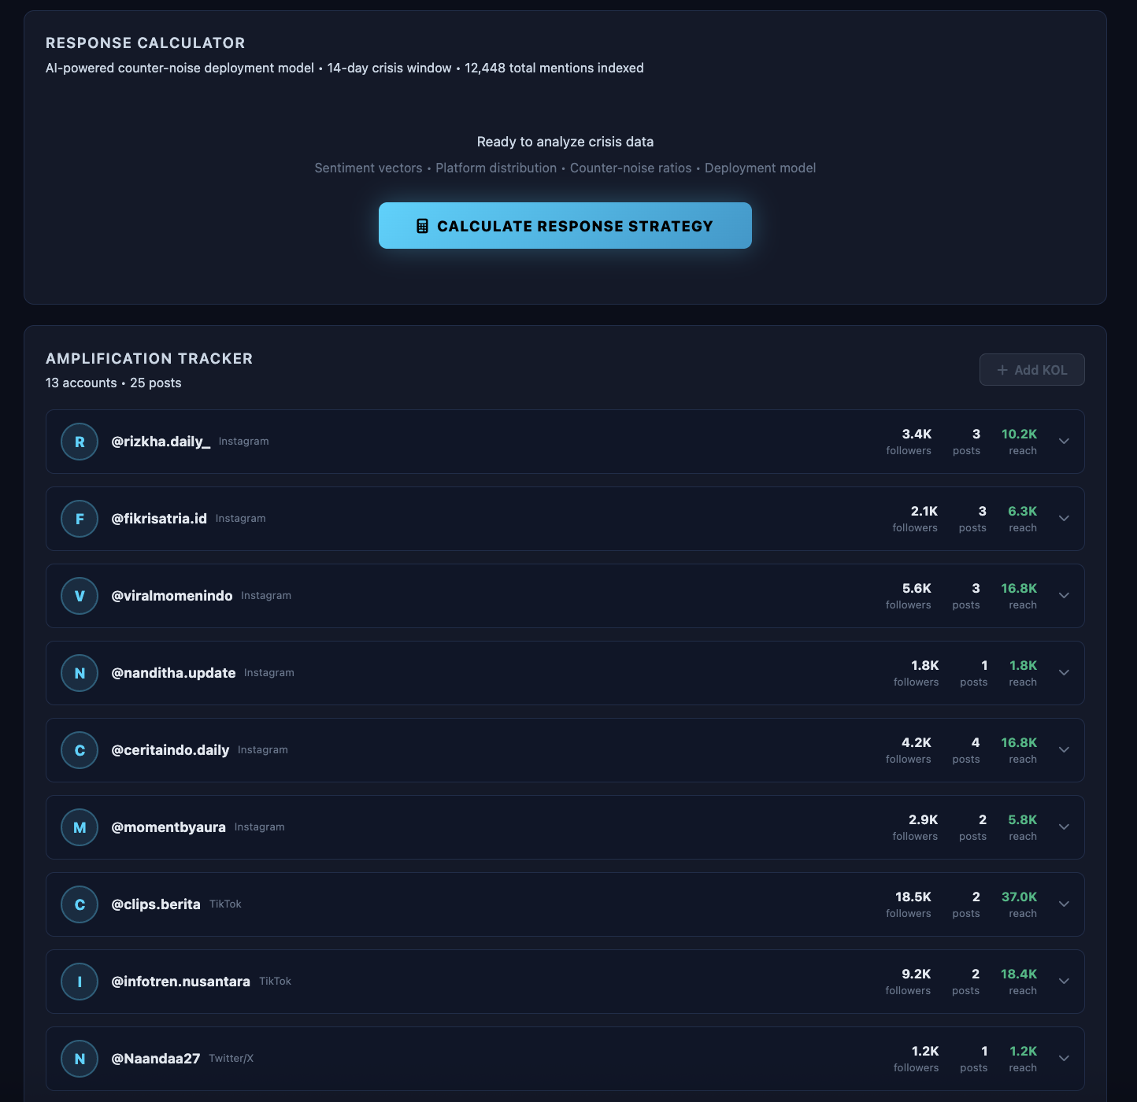Select the @clips.berita account name

tap(156, 904)
